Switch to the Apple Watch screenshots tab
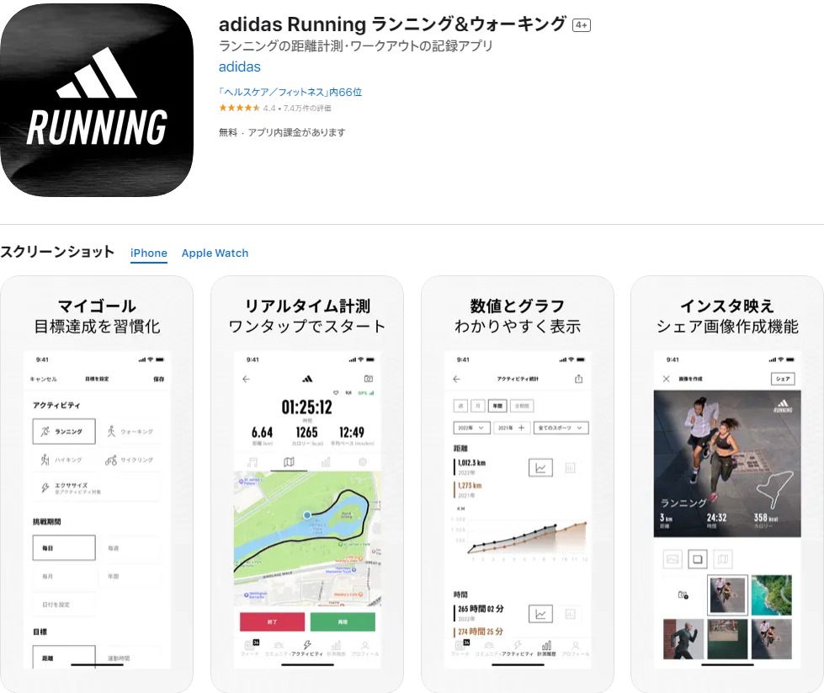Image resolution: width=824 pixels, height=693 pixels. 215,253
